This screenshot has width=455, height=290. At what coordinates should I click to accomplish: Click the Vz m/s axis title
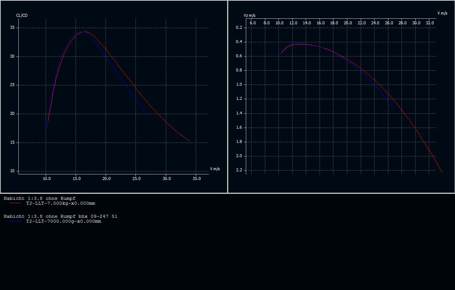pos(250,15)
